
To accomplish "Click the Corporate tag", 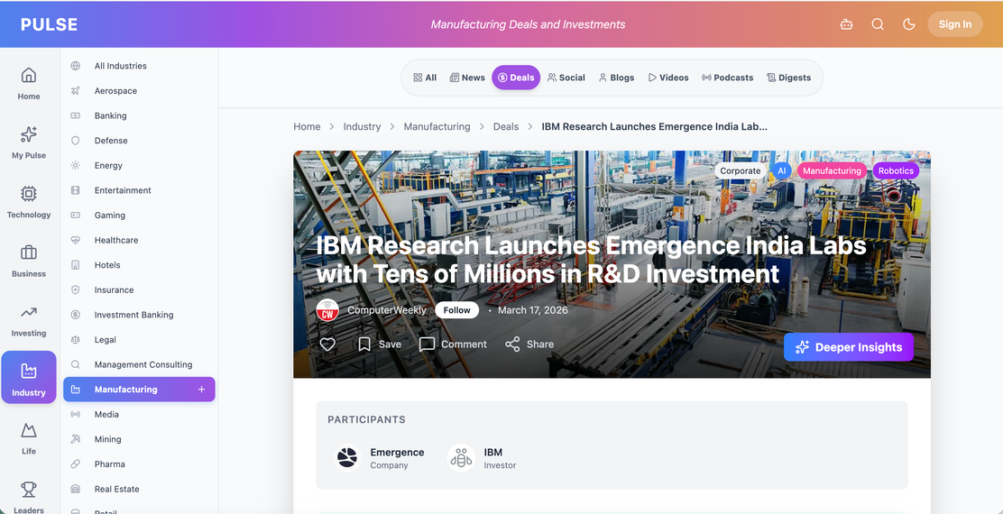I will click(x=741, y=170).
